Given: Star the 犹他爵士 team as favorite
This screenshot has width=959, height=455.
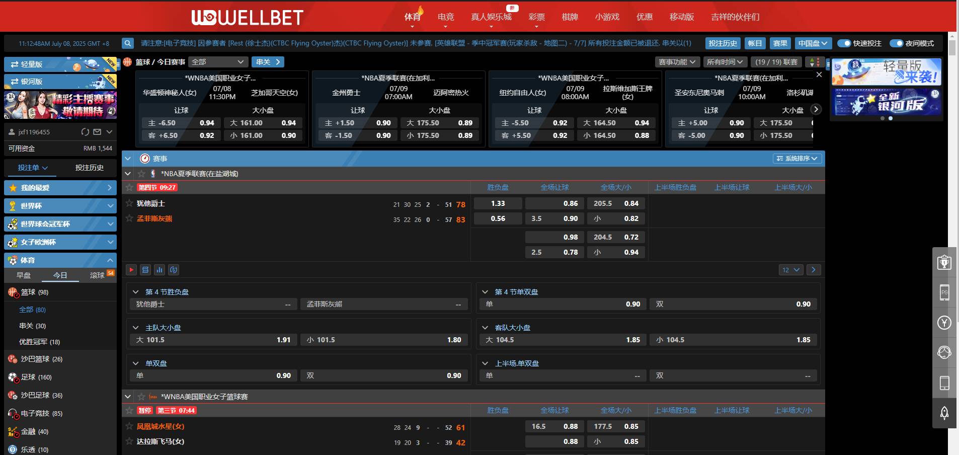Looking at the screenshot, I should pyautogui.click(x=129, y=203).
